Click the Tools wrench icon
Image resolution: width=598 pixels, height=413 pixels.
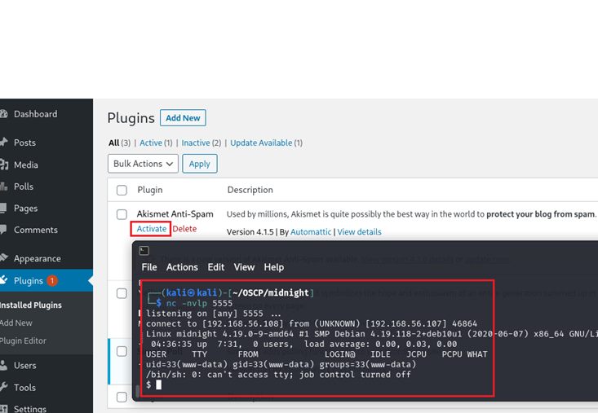(3, 388)
